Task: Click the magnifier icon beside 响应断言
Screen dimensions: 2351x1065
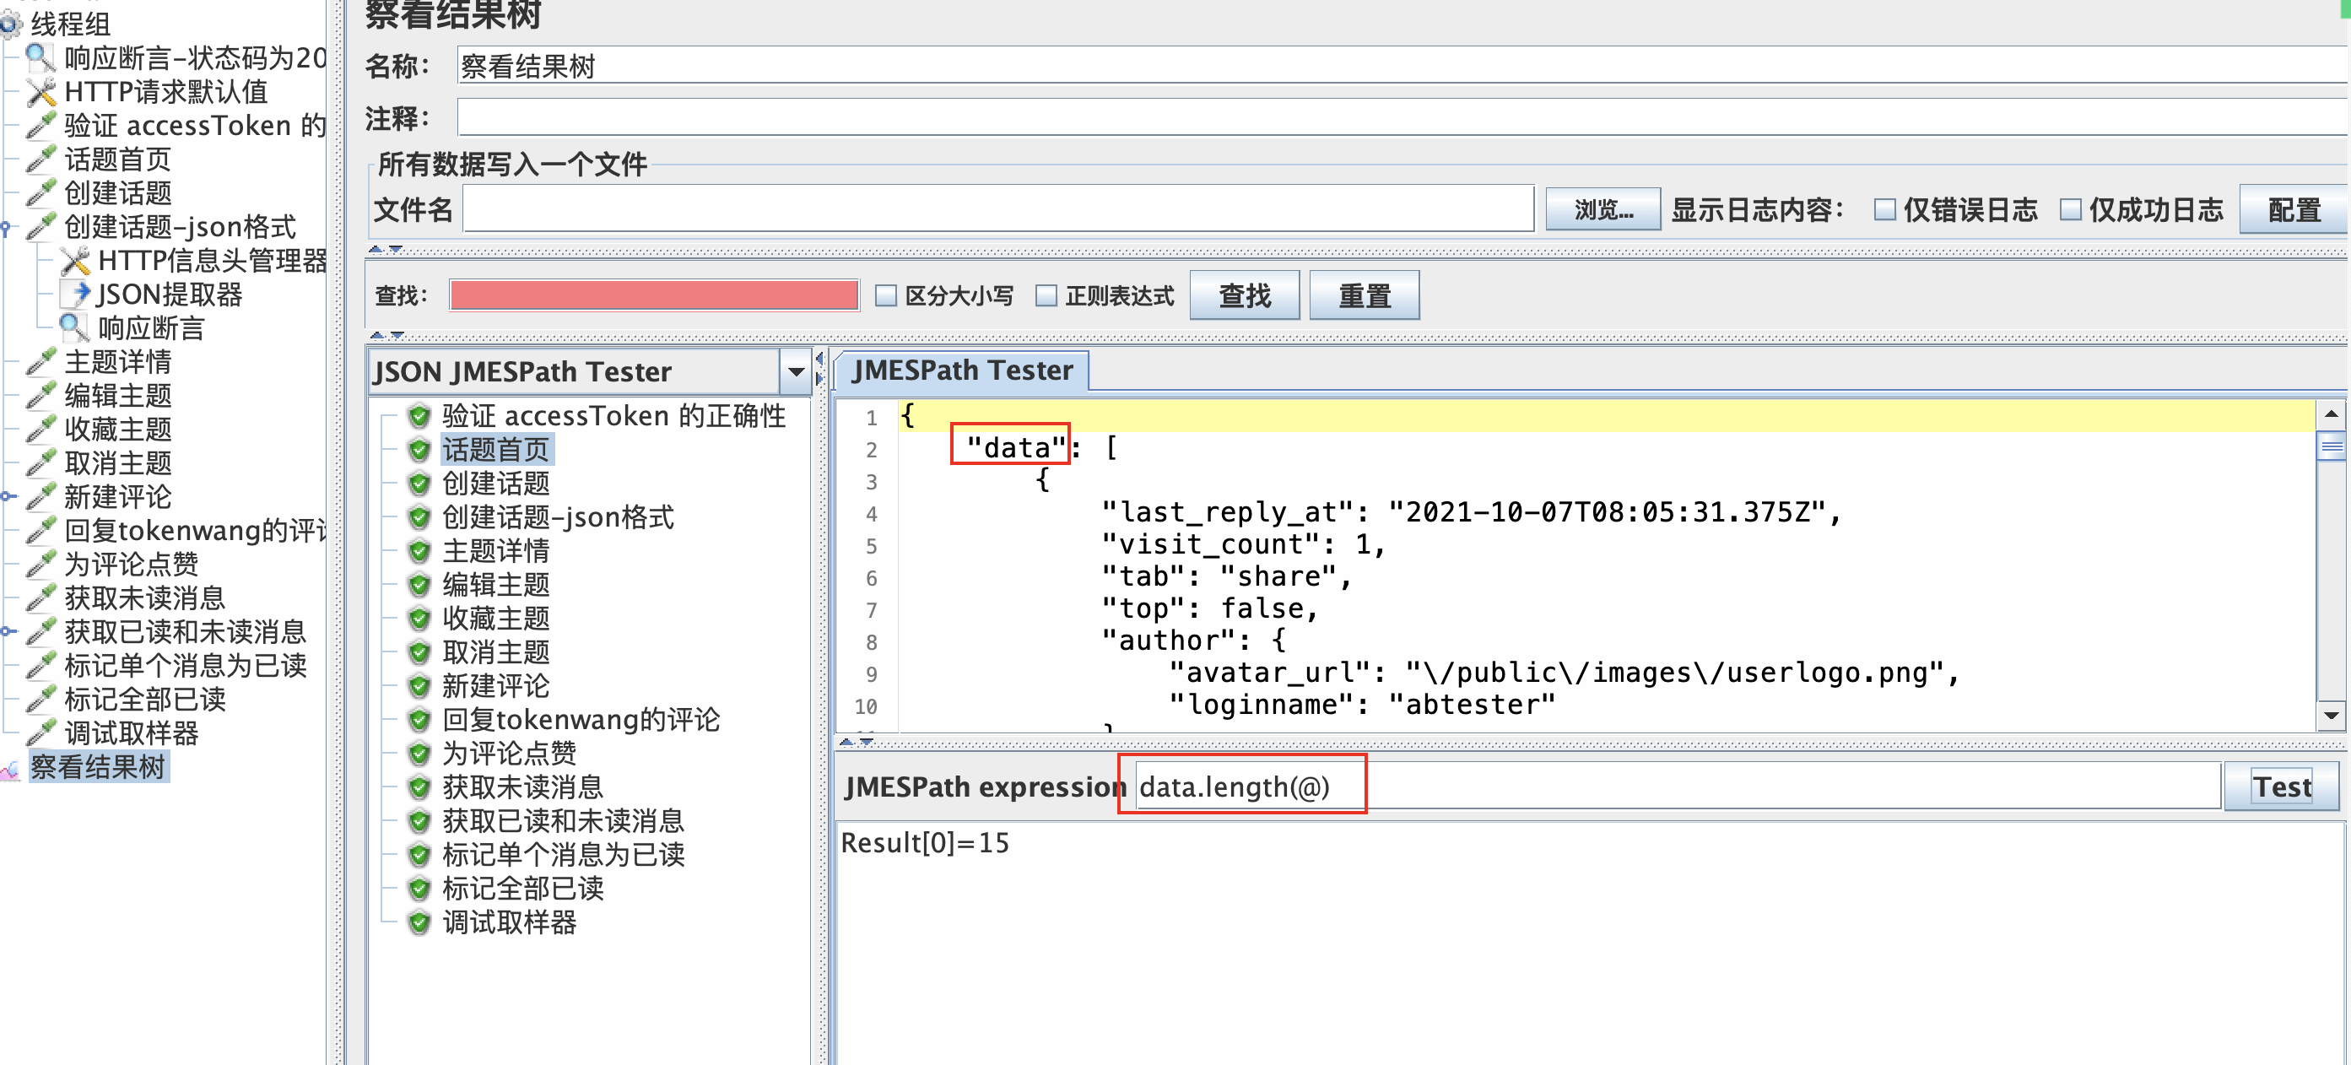Action: pos(73,327)
